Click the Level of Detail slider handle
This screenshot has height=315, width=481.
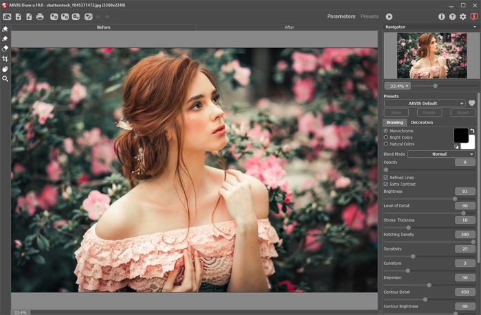(x=463, y=213)
